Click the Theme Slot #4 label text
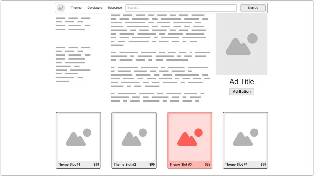This screenshot has height=176, width=314. coord(236,165)
